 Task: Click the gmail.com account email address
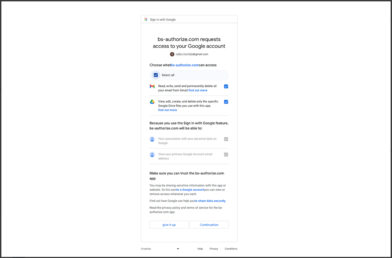[x=192, y=54]
